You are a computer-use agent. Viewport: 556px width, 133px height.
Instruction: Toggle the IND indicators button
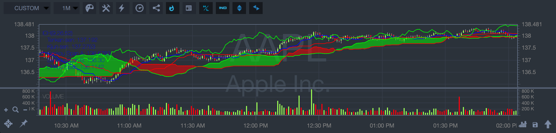tap(223, 8)
